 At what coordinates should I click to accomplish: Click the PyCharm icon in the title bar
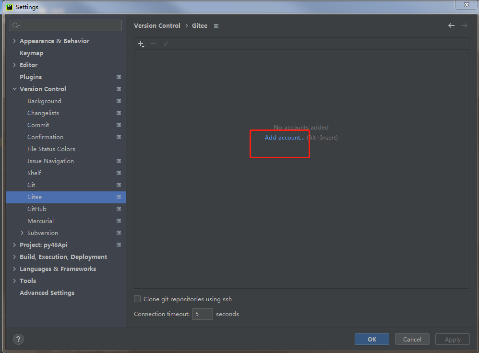click(x=10, y=7)
